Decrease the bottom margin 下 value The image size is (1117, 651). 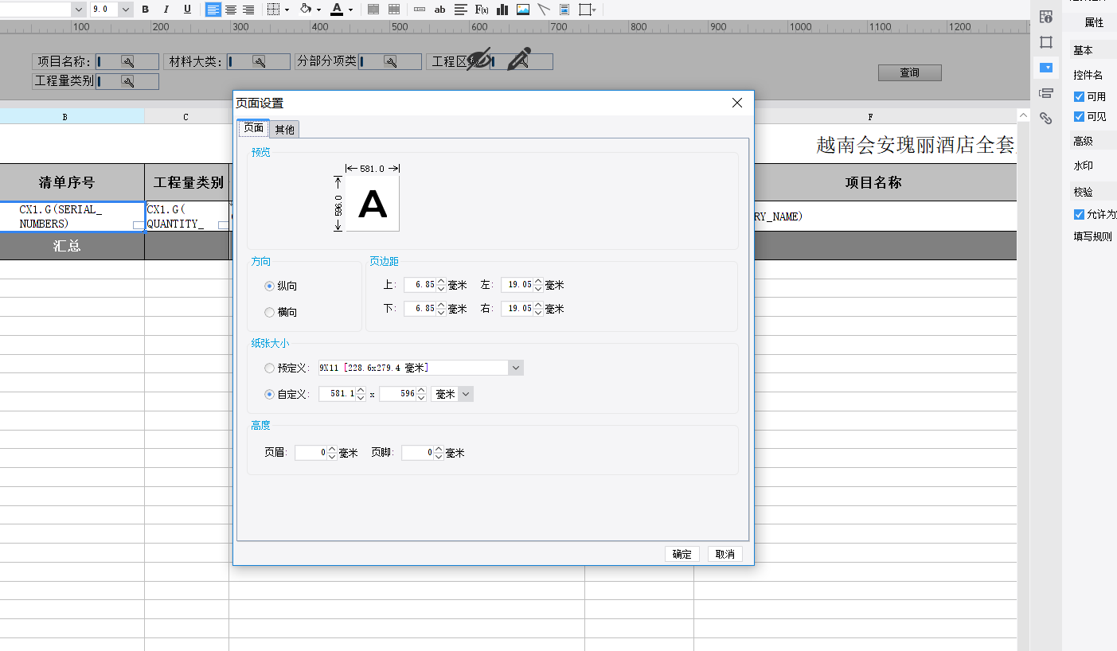click(x=441, y=312)
